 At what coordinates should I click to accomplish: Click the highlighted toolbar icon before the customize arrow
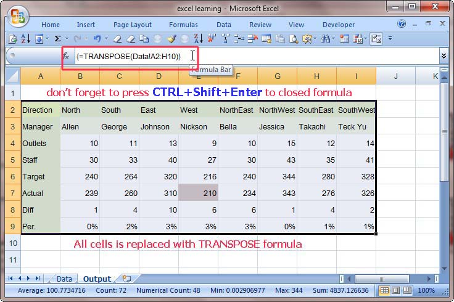(x=376, y=38)
